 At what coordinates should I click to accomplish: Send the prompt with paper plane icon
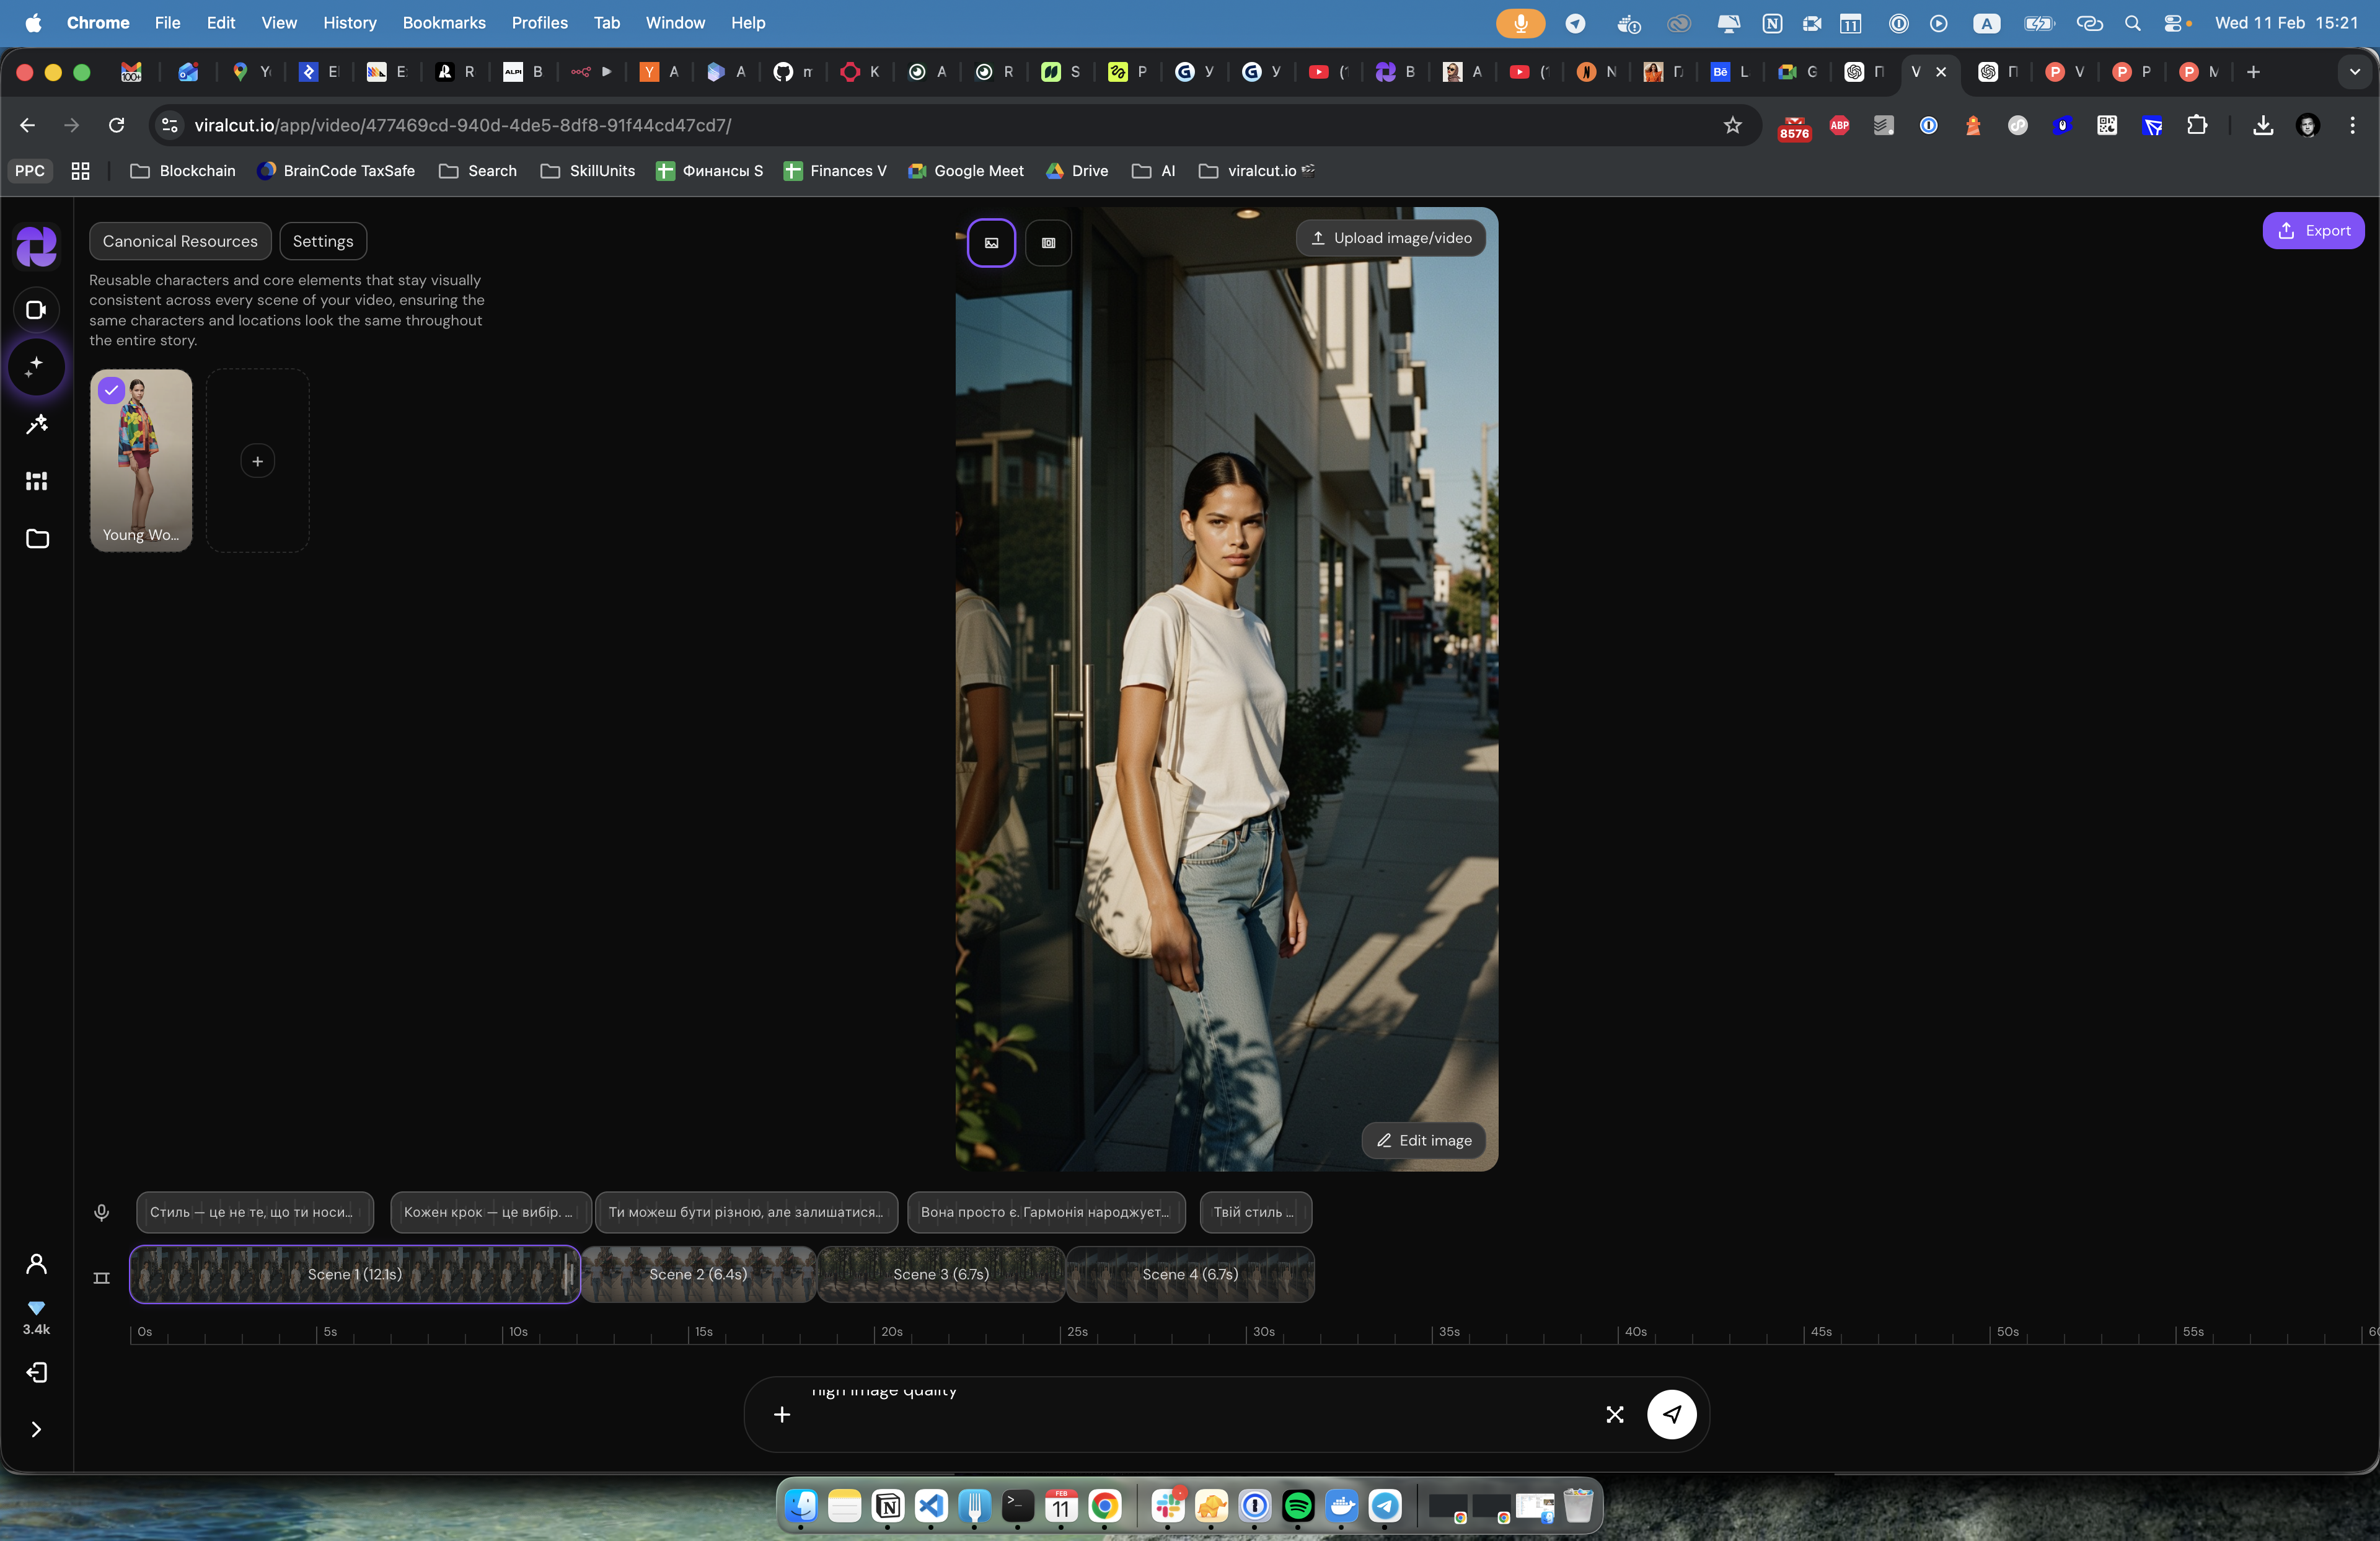point(1671,1414)
